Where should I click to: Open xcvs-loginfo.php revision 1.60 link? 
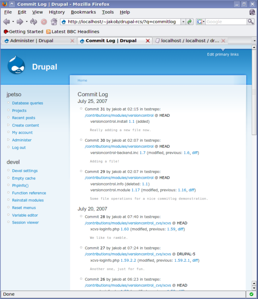coord(125,229)
